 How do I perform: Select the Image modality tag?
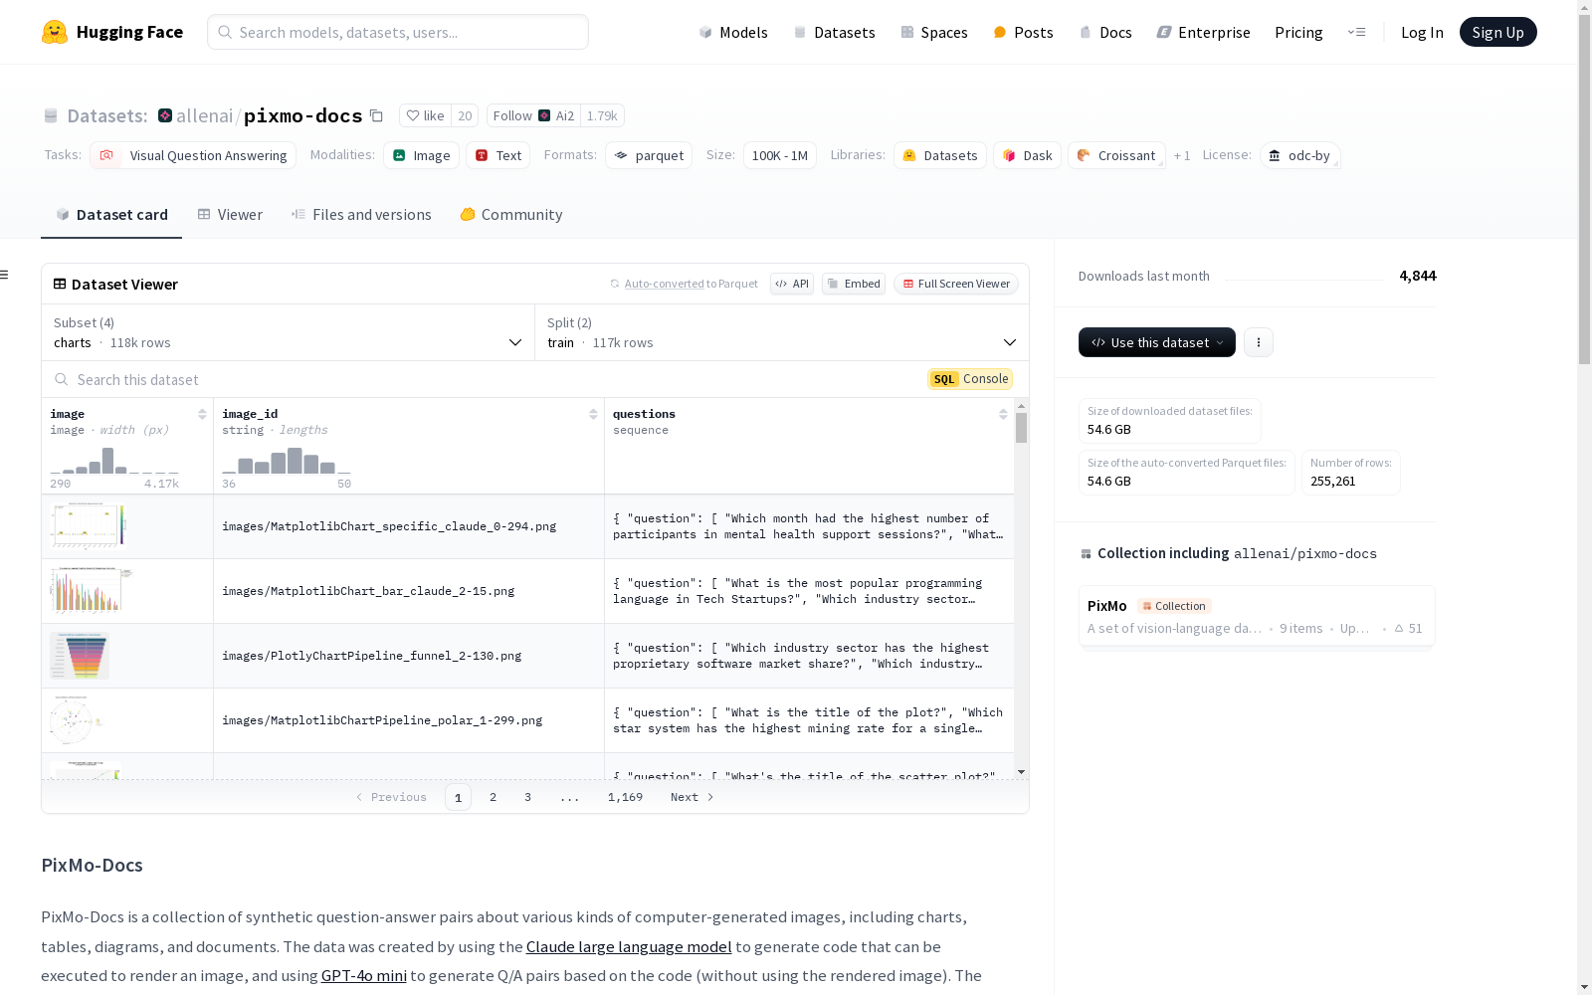click(421, 155)
